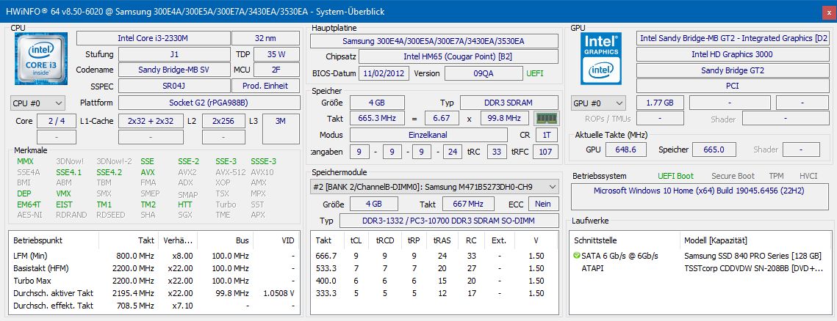Image resolution: width=837 pixels, height=321 pixels.
Task: Click the L1-Cache 2x32 + 2x32 field
Action: (151, 121)
